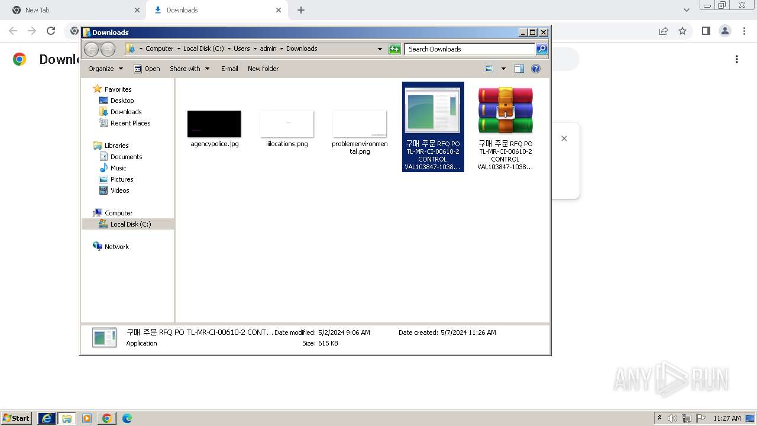Launch Microsoft Edge from taskbar
Screen dimensions: 757x426
127,418
